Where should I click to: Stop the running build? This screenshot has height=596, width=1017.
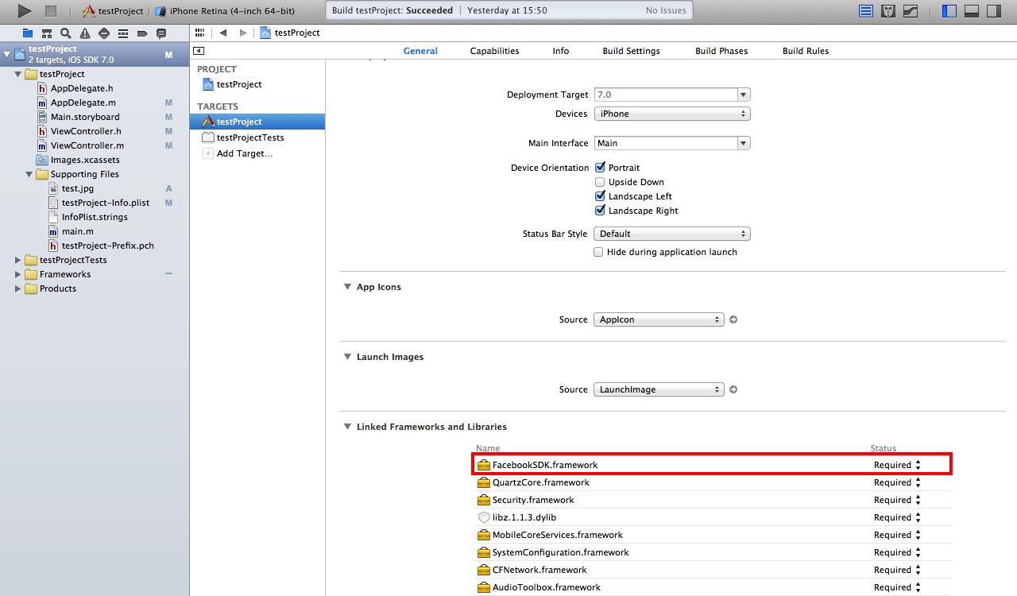[x=51, y=11]
